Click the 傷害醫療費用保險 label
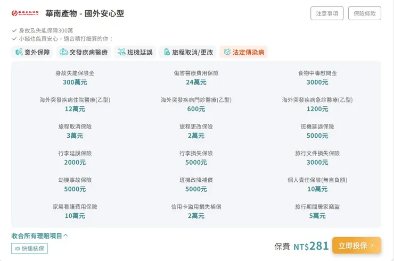This screenshot has height=261, width=394. (196, 73)
